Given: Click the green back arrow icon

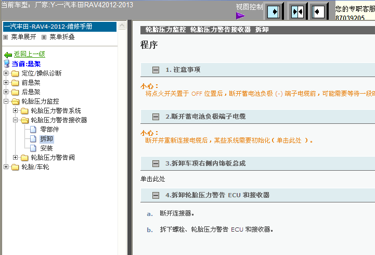Looking at the screenshot, I should pyautogui.click(x=8, y=55).
